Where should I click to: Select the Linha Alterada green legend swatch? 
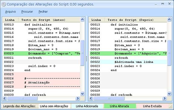pos(119,106)
